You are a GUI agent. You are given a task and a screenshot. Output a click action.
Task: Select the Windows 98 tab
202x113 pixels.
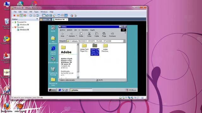click(60, 19)
